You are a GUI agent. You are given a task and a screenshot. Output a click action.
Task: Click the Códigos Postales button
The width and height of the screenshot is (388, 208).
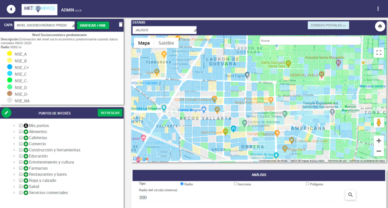[328, 25]
